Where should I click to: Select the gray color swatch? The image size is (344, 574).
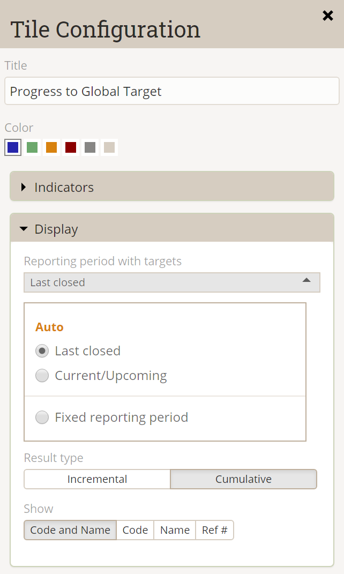point(90,147)
